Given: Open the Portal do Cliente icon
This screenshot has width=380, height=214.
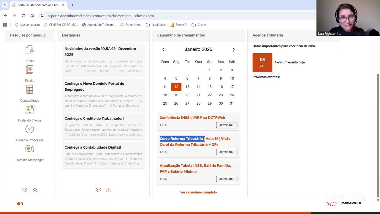Looking at the screenshot, I should pos(30,109).
